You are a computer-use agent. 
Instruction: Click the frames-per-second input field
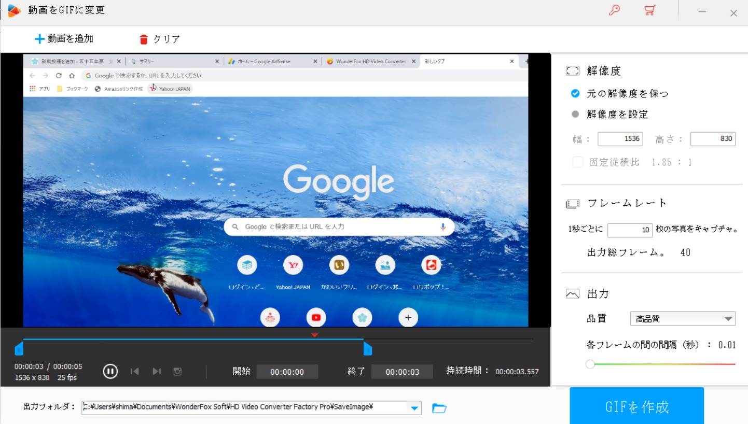click(x=629, y=230)
